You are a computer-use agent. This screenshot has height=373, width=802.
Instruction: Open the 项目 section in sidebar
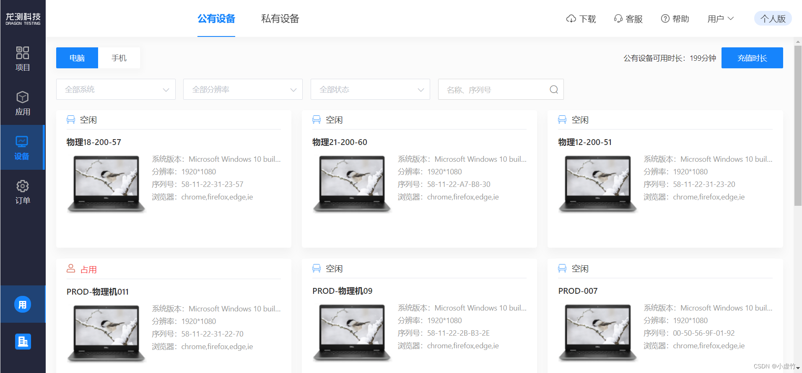pyautogui.click(x=23, y=59)
